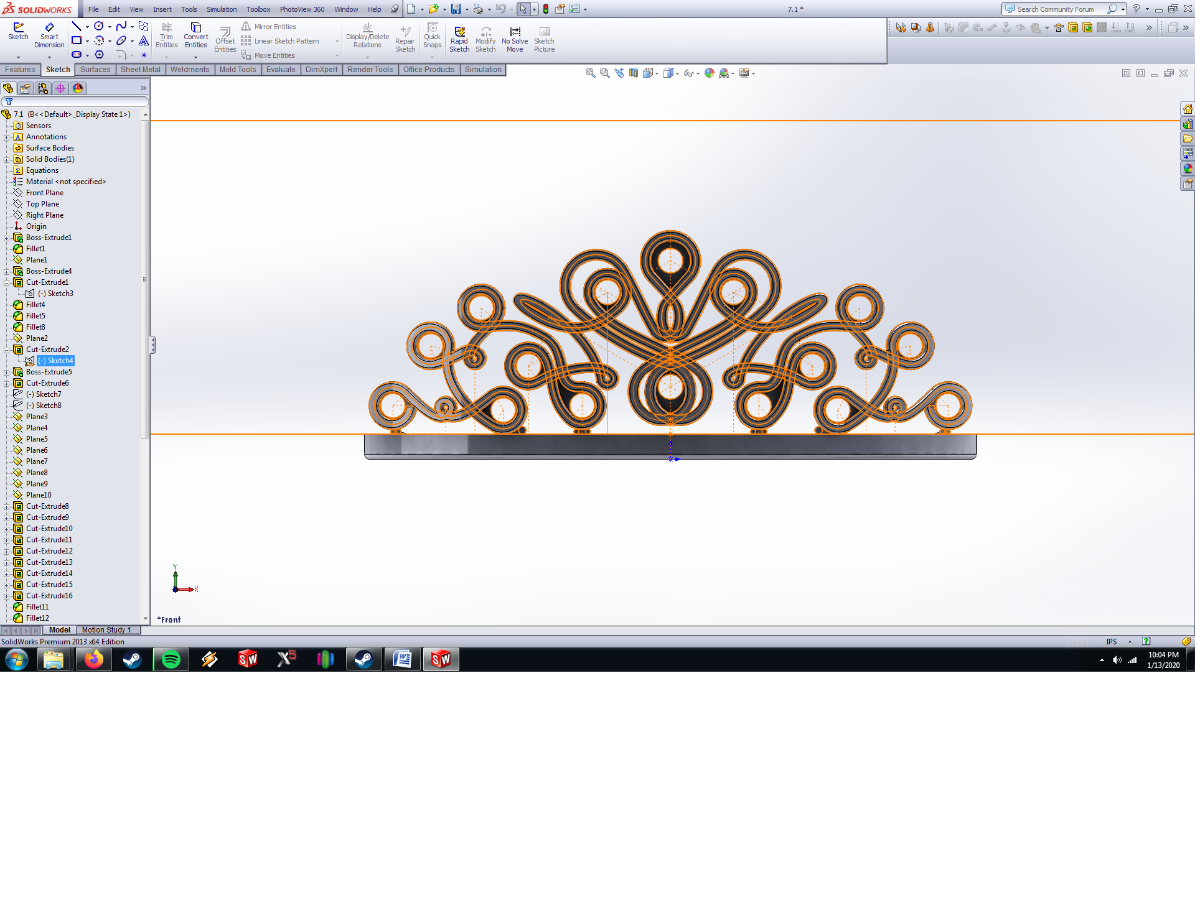Pick the Corner Rectangle sketch tool

coord(77,40)
